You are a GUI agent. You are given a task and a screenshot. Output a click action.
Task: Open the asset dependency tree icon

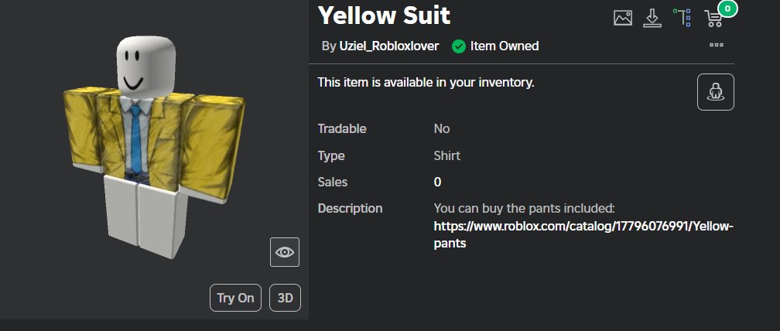pyautogui.click(x=682, y=17)
